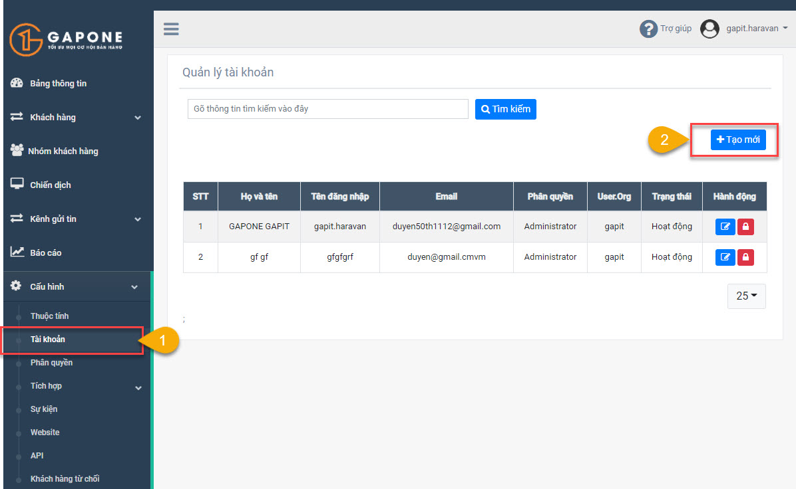
Task: Expand the Kênh gửi tin chevron
Action: (x=138, y=219)
